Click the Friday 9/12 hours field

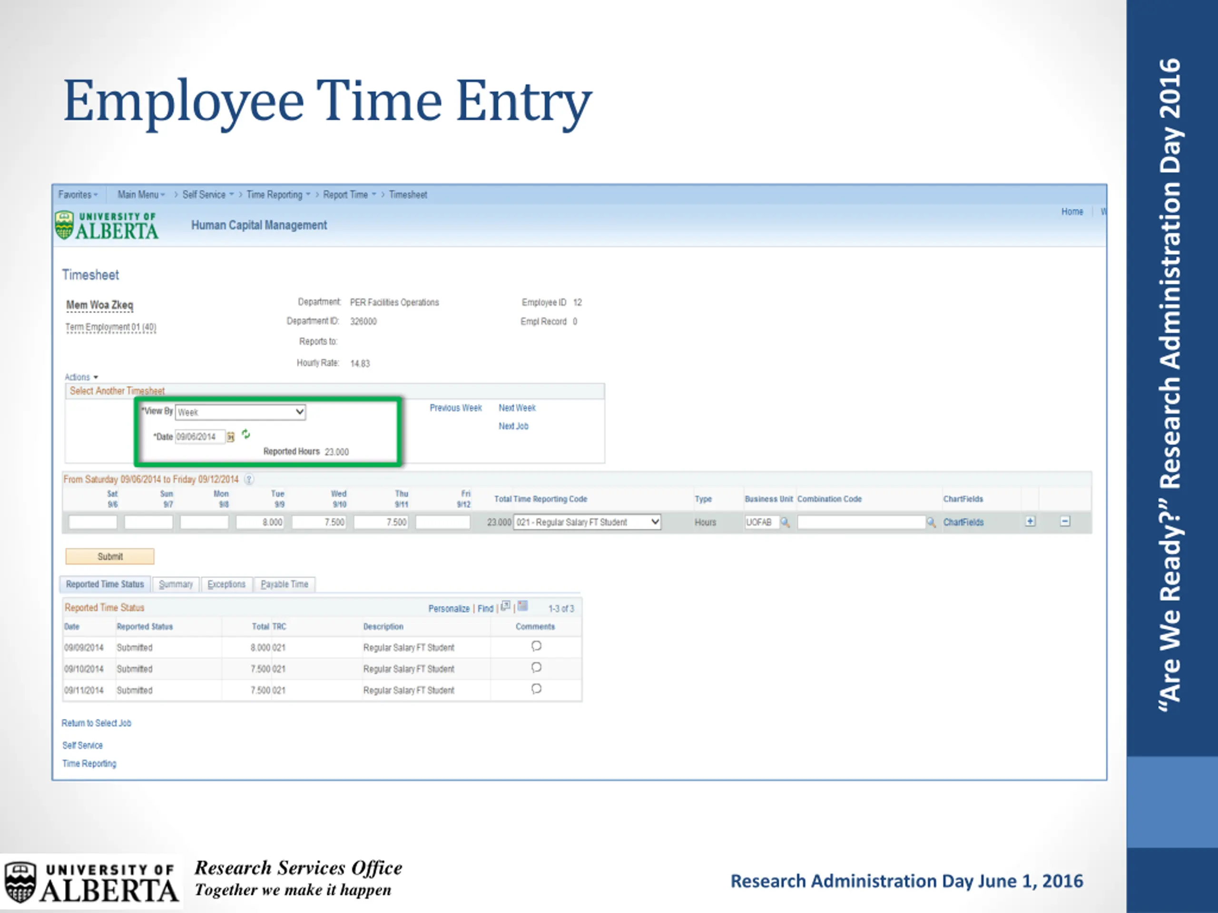click(x=442, y=522)
